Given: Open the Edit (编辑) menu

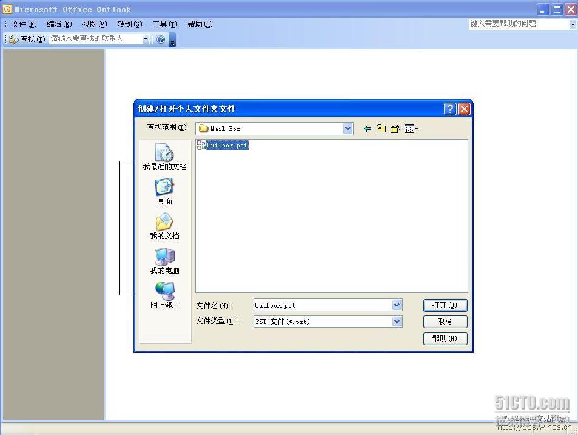Looking at the screenshot, I should (x=59, y=24).
